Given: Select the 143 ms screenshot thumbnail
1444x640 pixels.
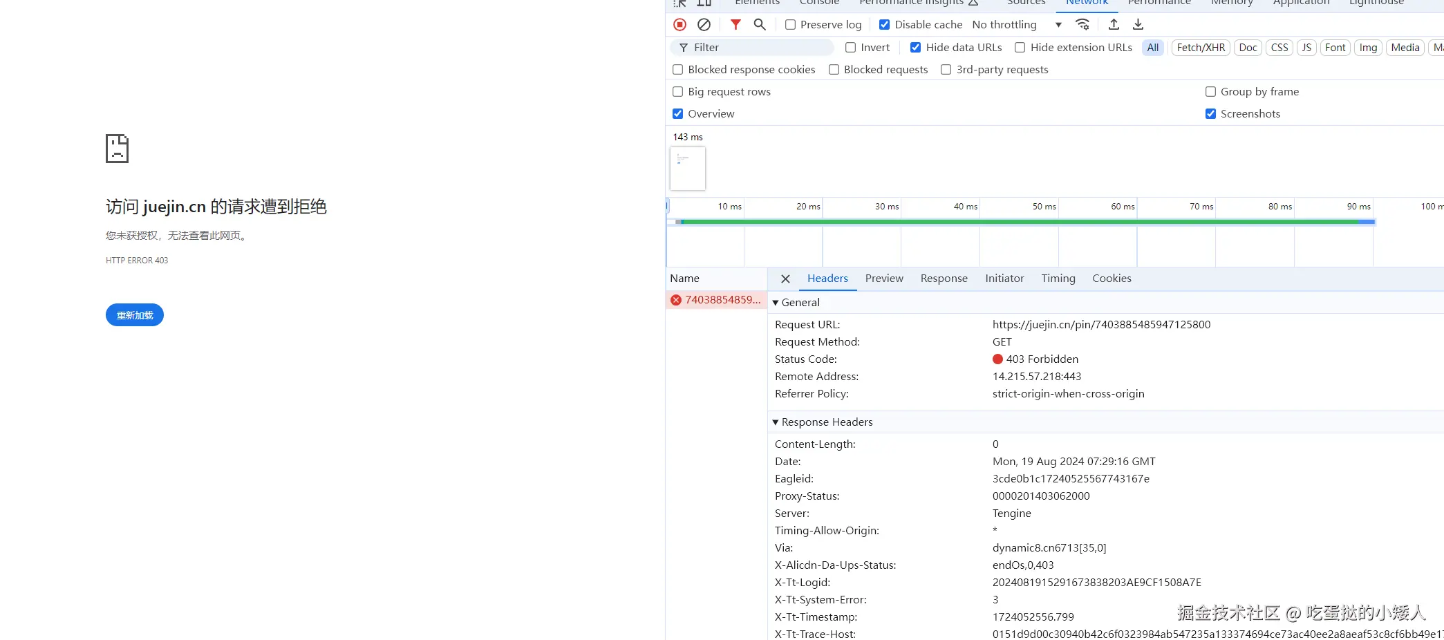Looking at the screenshot, I should [x=688, y=169].
